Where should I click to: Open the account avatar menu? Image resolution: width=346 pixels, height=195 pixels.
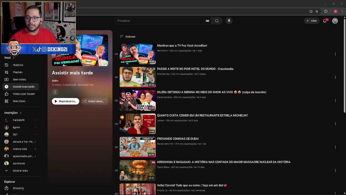[335, 21]
